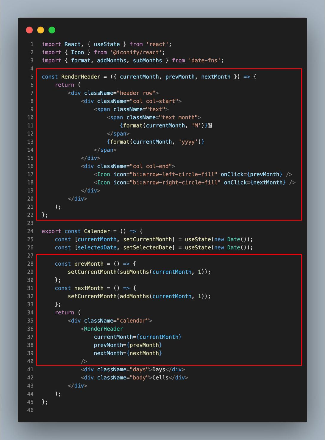This screenshot has height=440, width=325.
Task: Click subMonths in the line 3 import
Action: coord(147,60)
